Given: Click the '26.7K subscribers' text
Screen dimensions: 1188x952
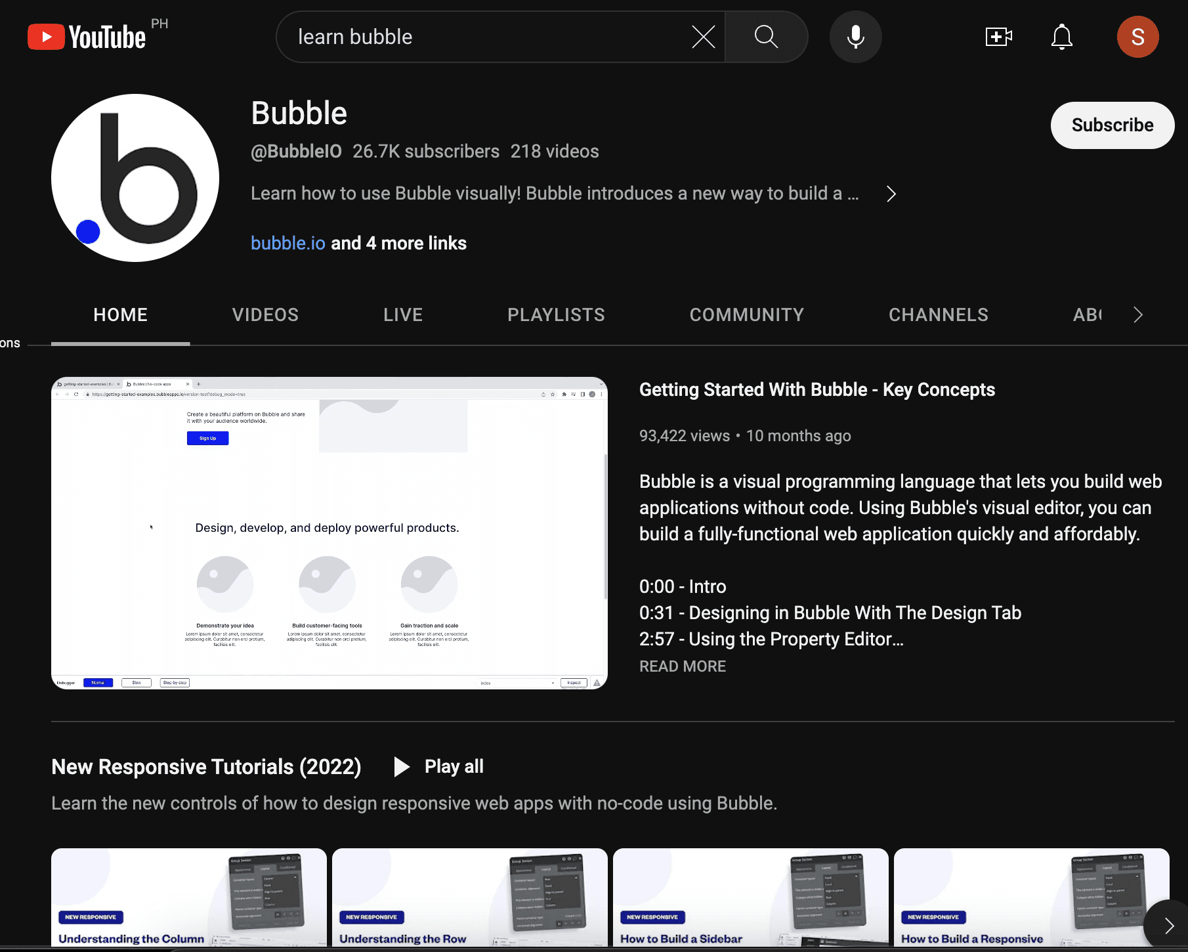Looking at the screenshot, I should pos(426,152).
